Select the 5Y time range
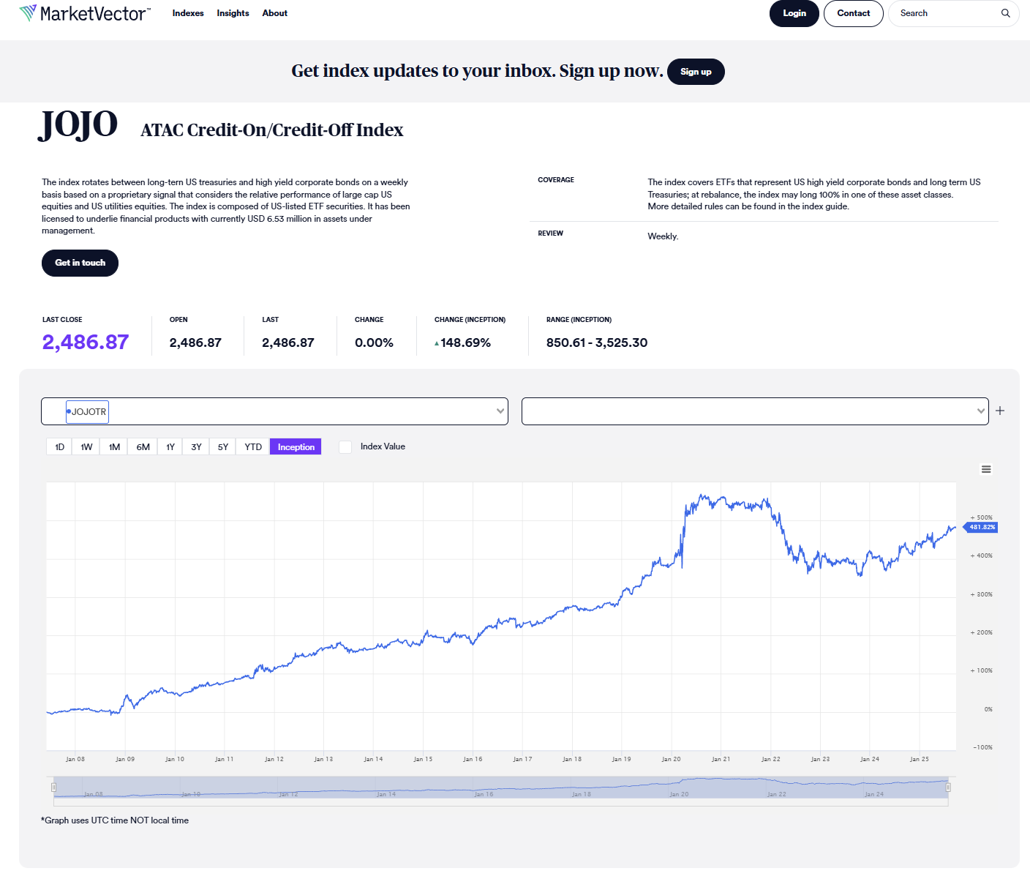1030x879 pixels. [x=222, y=446]
